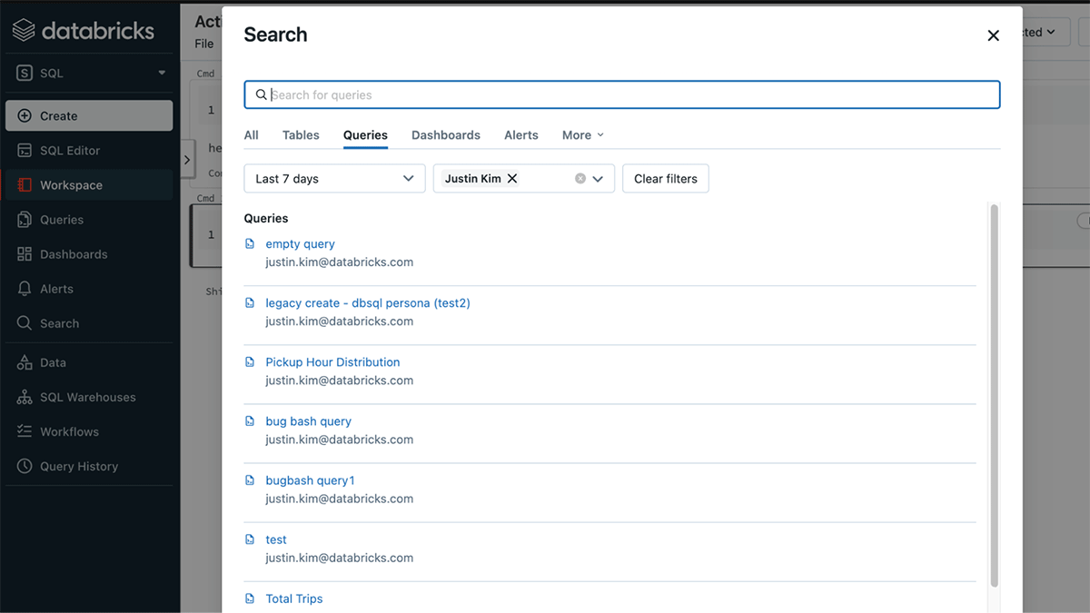Viewport: 1090px width, 613px height.
Task: Expand the More tab menu
Action: [x=582, y=135]
